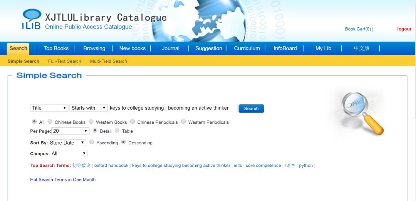
Task: Open the Starts with match dropdown
Action: click(89, 108)
